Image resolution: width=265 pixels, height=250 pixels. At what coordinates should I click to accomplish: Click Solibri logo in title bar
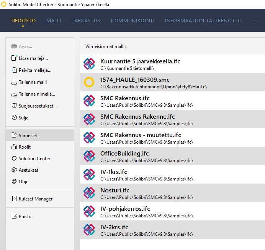pyautogui.click(x=4, y=4)
